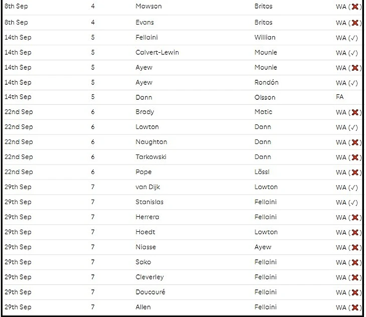Click the Matic cell in the Brady row

coord(263,112)
